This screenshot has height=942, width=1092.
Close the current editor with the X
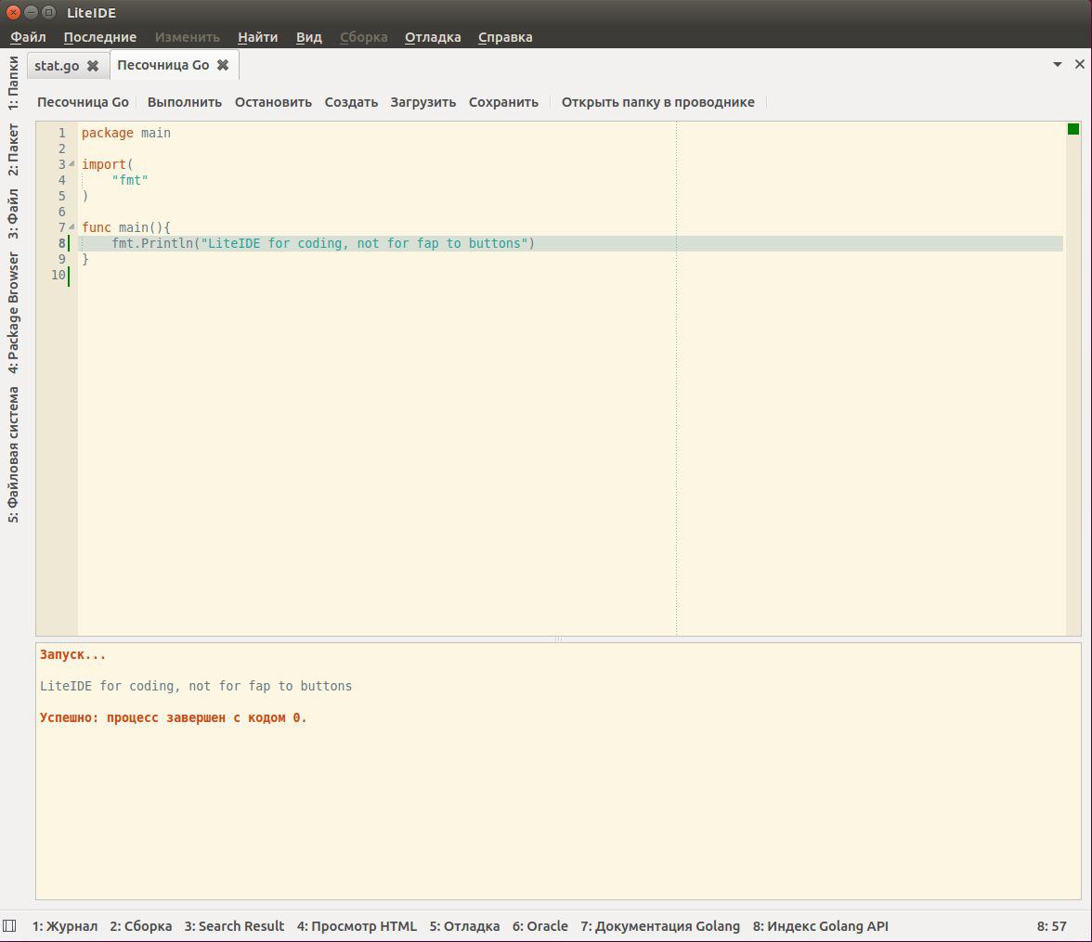tap(1080, 64)
